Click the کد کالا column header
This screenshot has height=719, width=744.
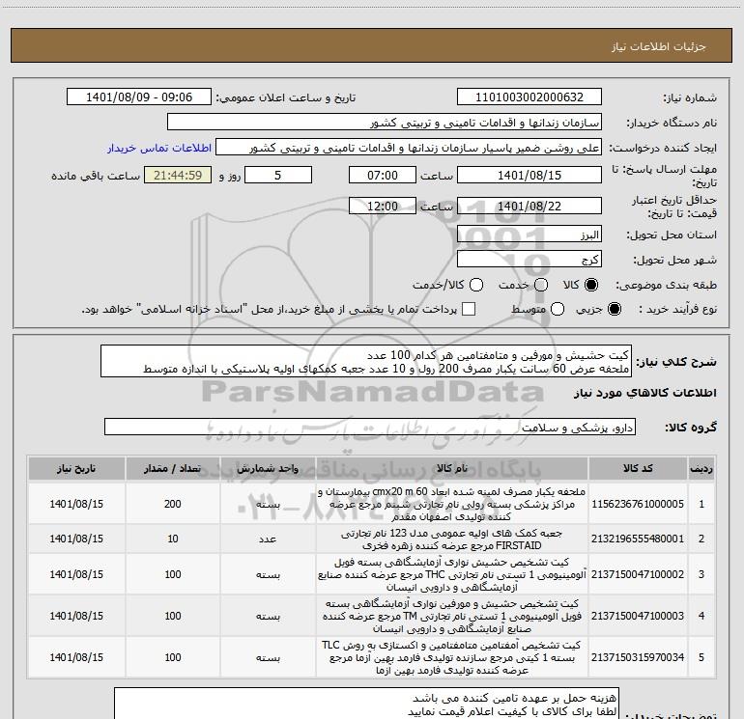point(638,469)
